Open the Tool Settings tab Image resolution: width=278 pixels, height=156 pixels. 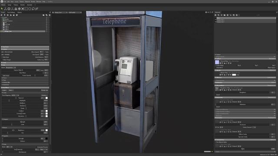coord(11,13)
